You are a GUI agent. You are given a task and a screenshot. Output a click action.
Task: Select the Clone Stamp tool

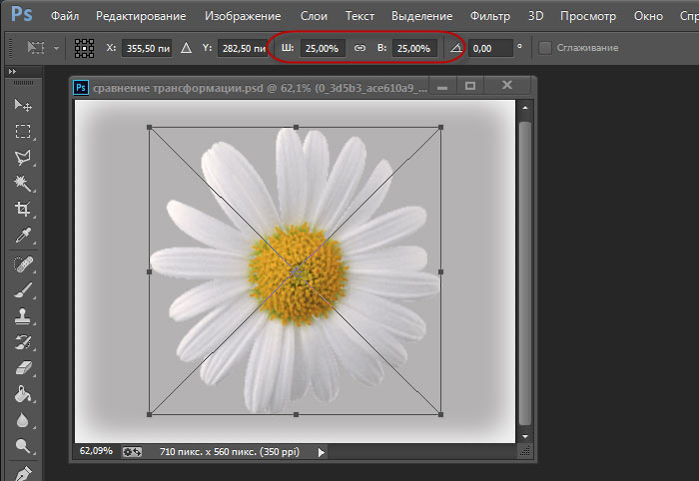(x=22, y=317)
